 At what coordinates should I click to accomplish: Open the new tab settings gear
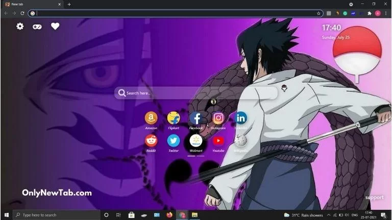coord(20,26)
